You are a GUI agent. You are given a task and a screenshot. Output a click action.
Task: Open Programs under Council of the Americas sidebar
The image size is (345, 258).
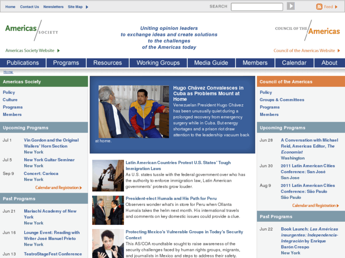point(270,107)
